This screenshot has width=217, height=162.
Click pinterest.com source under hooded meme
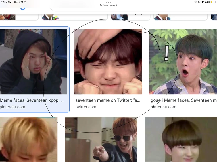point(13,107)
